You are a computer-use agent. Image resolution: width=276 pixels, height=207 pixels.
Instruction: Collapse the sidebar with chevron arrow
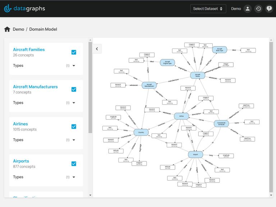97,49
